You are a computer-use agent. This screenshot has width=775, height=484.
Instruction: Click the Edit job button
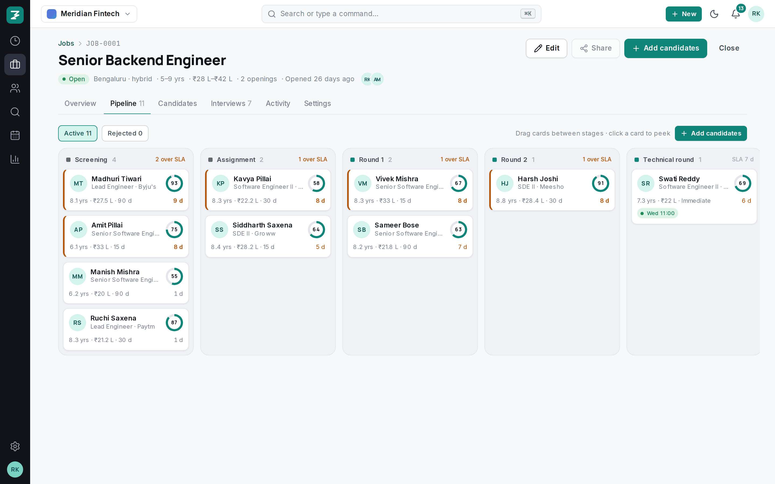546,48
